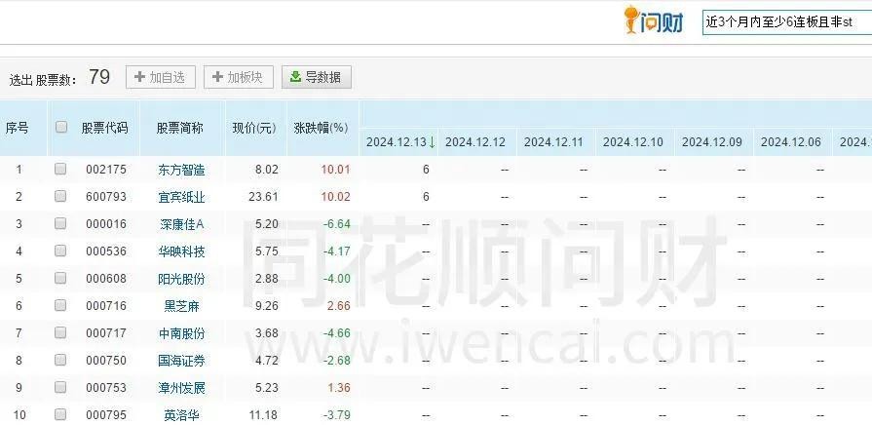Open stock link 东方智造

181,170
